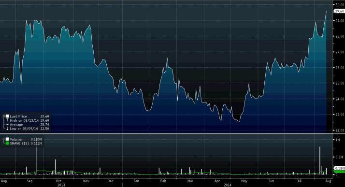Click the white Volume color swatch
The height and width of the screenshot is (187, 345).
pos(7,139)
